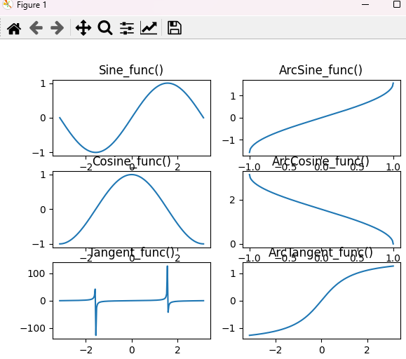Image resolution: width=406 pixels, height=359 pixels.
Task: Activate the Zoom to rectangle tool
Action: pos(105,27)
